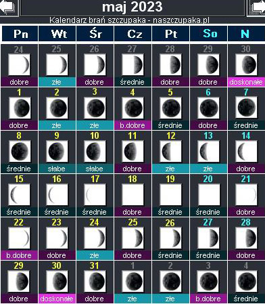Go to previous month with left arrow
265x304 pixels.
click(9, 7)
